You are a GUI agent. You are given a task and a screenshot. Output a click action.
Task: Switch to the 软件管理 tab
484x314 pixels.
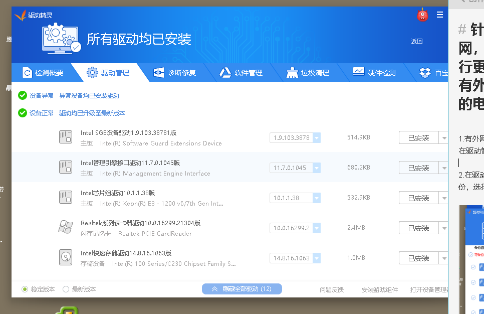pyautogui.click(x=243, y=73)
